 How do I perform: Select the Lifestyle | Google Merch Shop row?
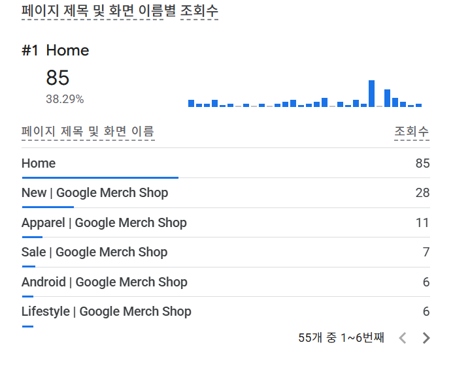(x=226, y=312)
